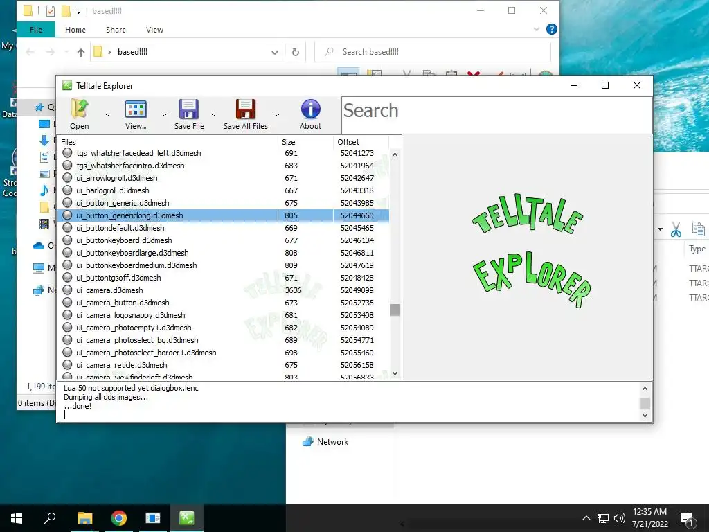Open taskbar Search magnifier

tap(50, 518)
